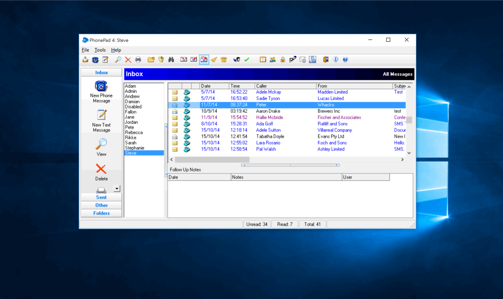The width and height of the screenshot is (503, 299).
Task: Click the exit door toolbar icon
Action: click(x=325, y=60)
